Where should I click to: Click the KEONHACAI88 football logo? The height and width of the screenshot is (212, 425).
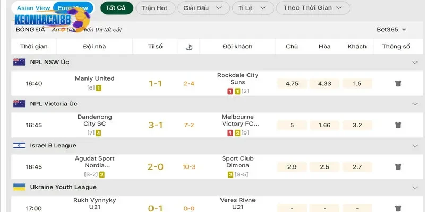pyautogui.click(x=52, y=20)
